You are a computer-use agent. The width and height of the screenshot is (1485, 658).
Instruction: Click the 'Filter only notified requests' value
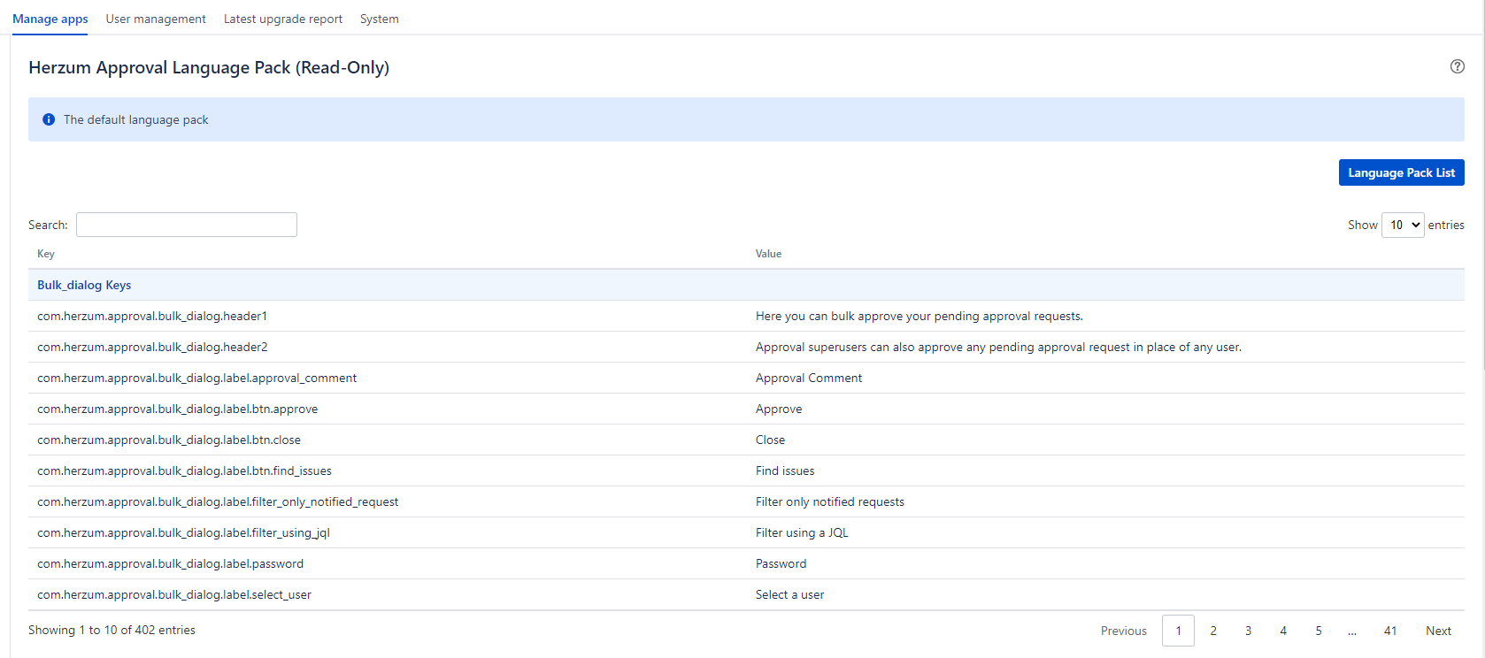point(830,501)
